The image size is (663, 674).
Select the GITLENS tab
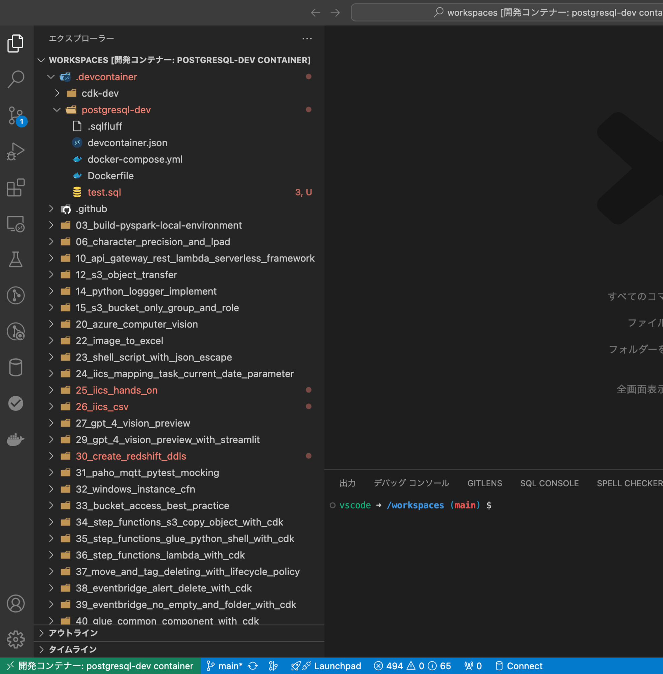point(485,484)
